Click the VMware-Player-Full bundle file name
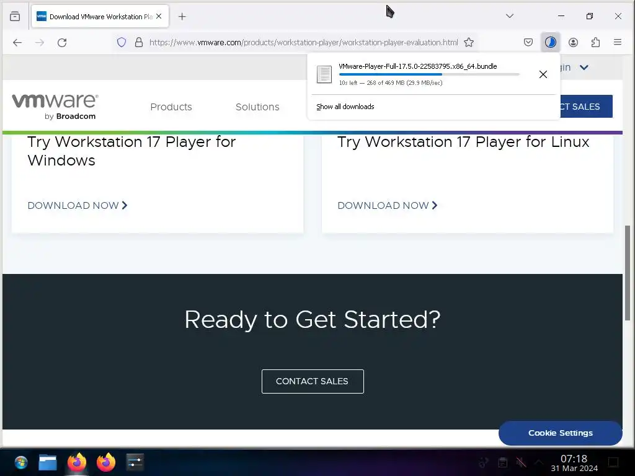This screenshot has height=476, width=635. (x=417, y=66)
